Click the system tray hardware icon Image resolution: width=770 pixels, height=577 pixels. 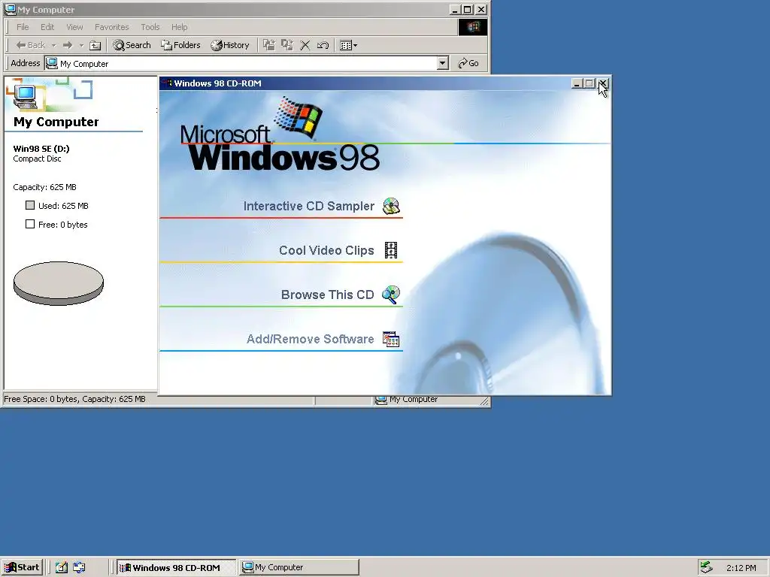pyautogui.click(x=706, y=567)
